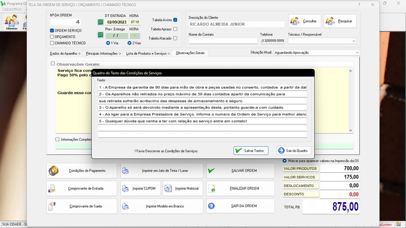This screenshot has width=406, height=228.
Task: Check the CHAMADO TÉCNICO option
Action: (x=52, y=43)
